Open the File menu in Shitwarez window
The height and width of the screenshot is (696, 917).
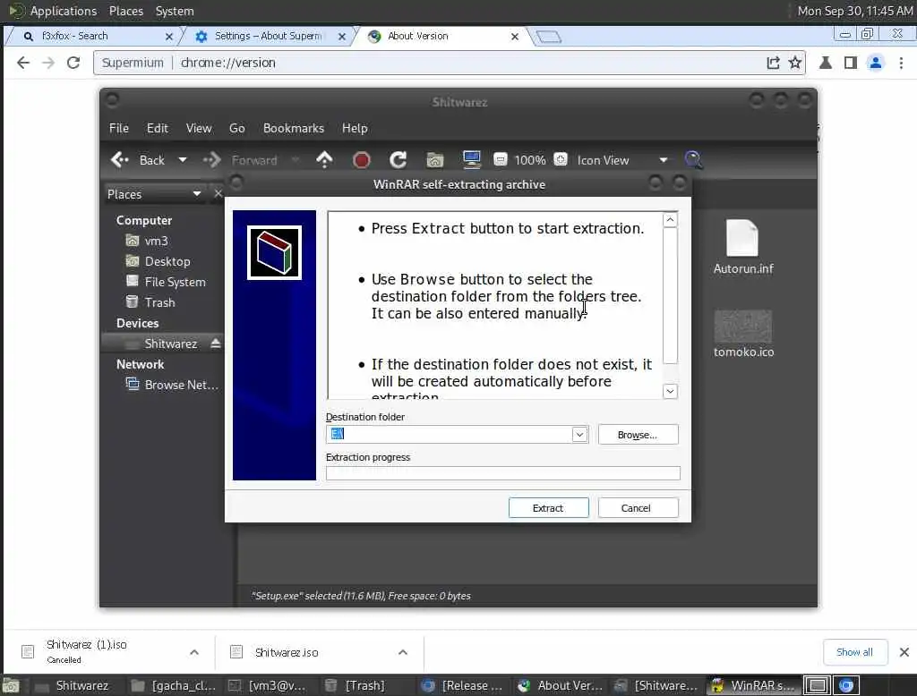(x=119, y=128)
